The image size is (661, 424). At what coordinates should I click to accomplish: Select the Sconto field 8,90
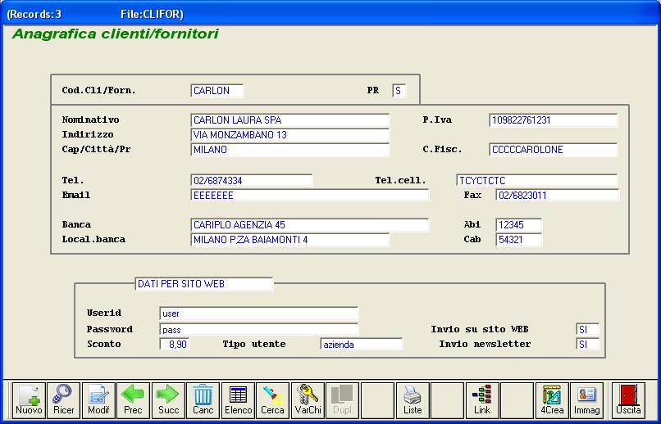[175, 345]
